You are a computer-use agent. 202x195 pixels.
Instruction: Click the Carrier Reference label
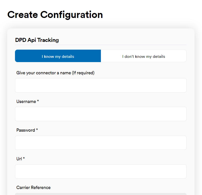(33, 188)
